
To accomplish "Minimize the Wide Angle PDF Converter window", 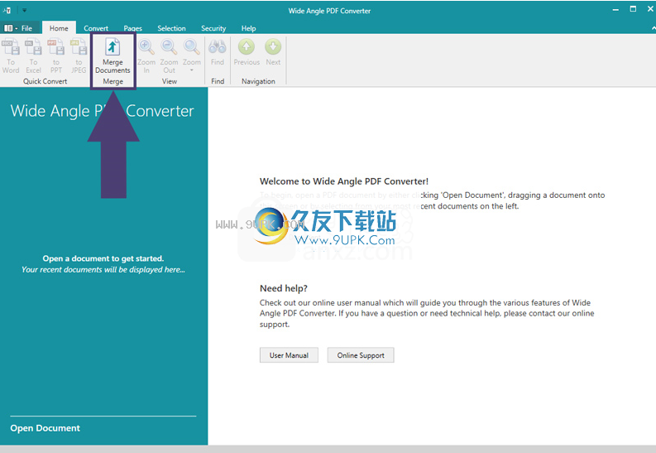I will click(x=615, y=10).
